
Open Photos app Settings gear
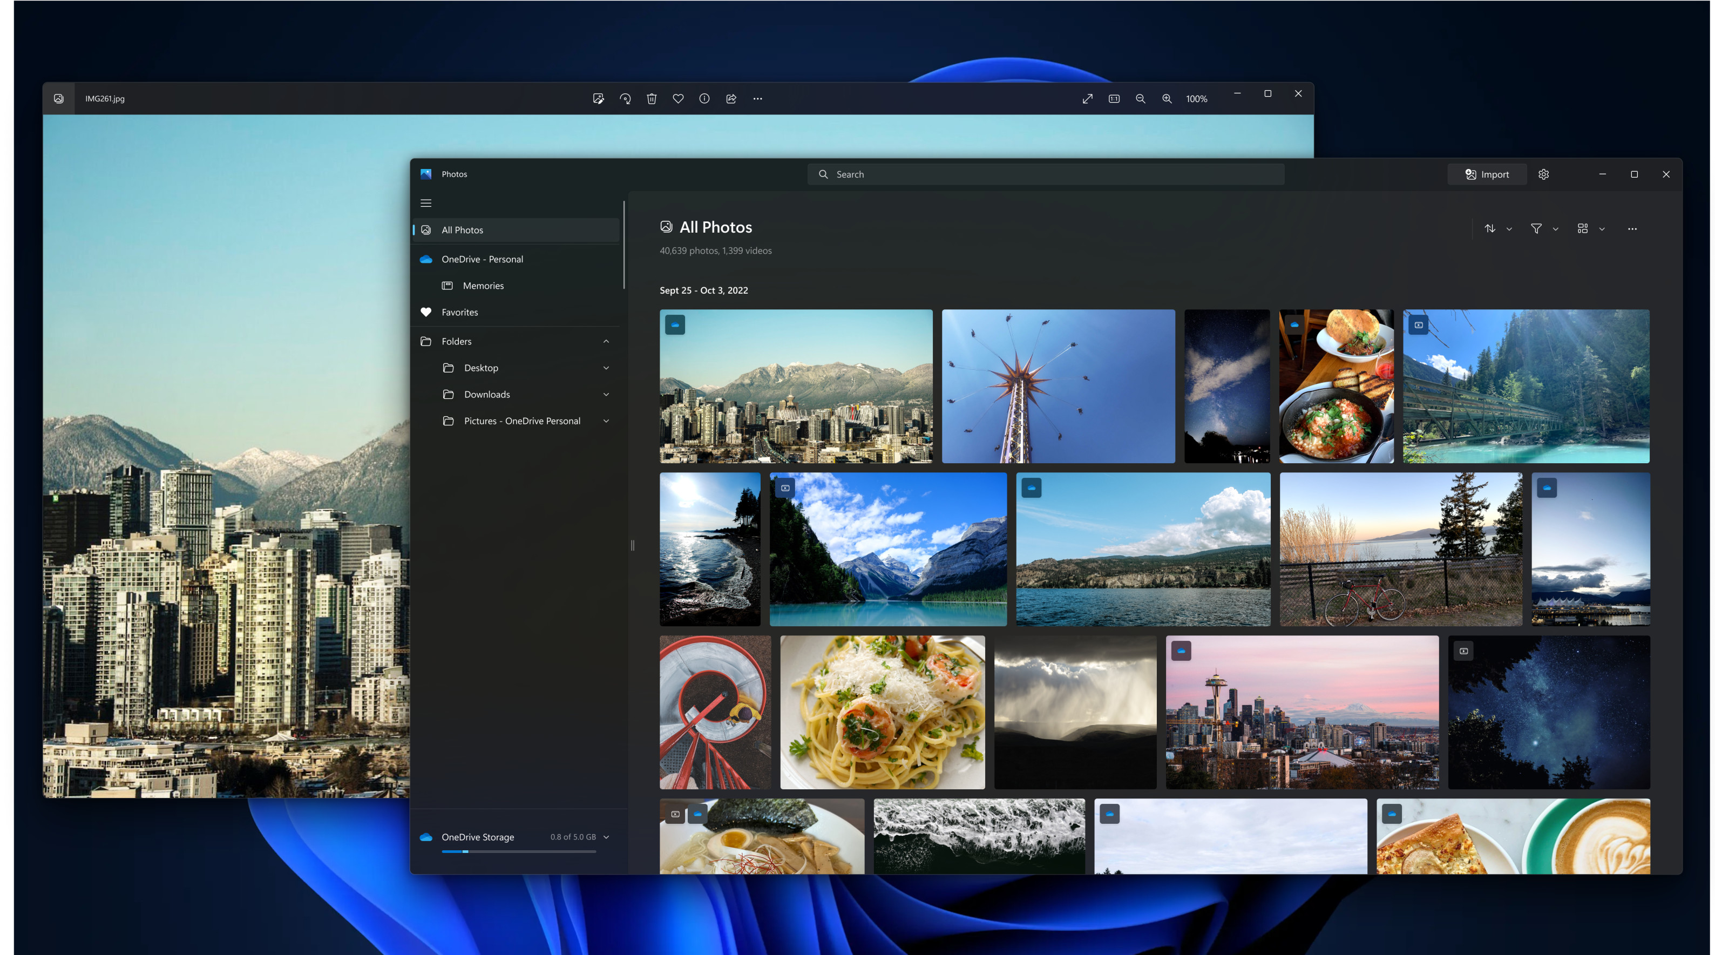tap(1543, 174)
